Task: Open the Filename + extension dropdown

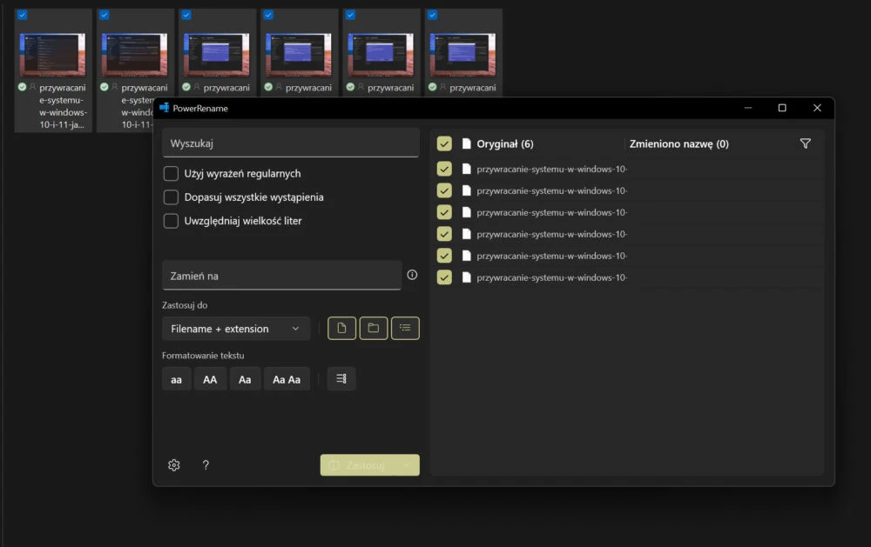Action: pos(236,329)
